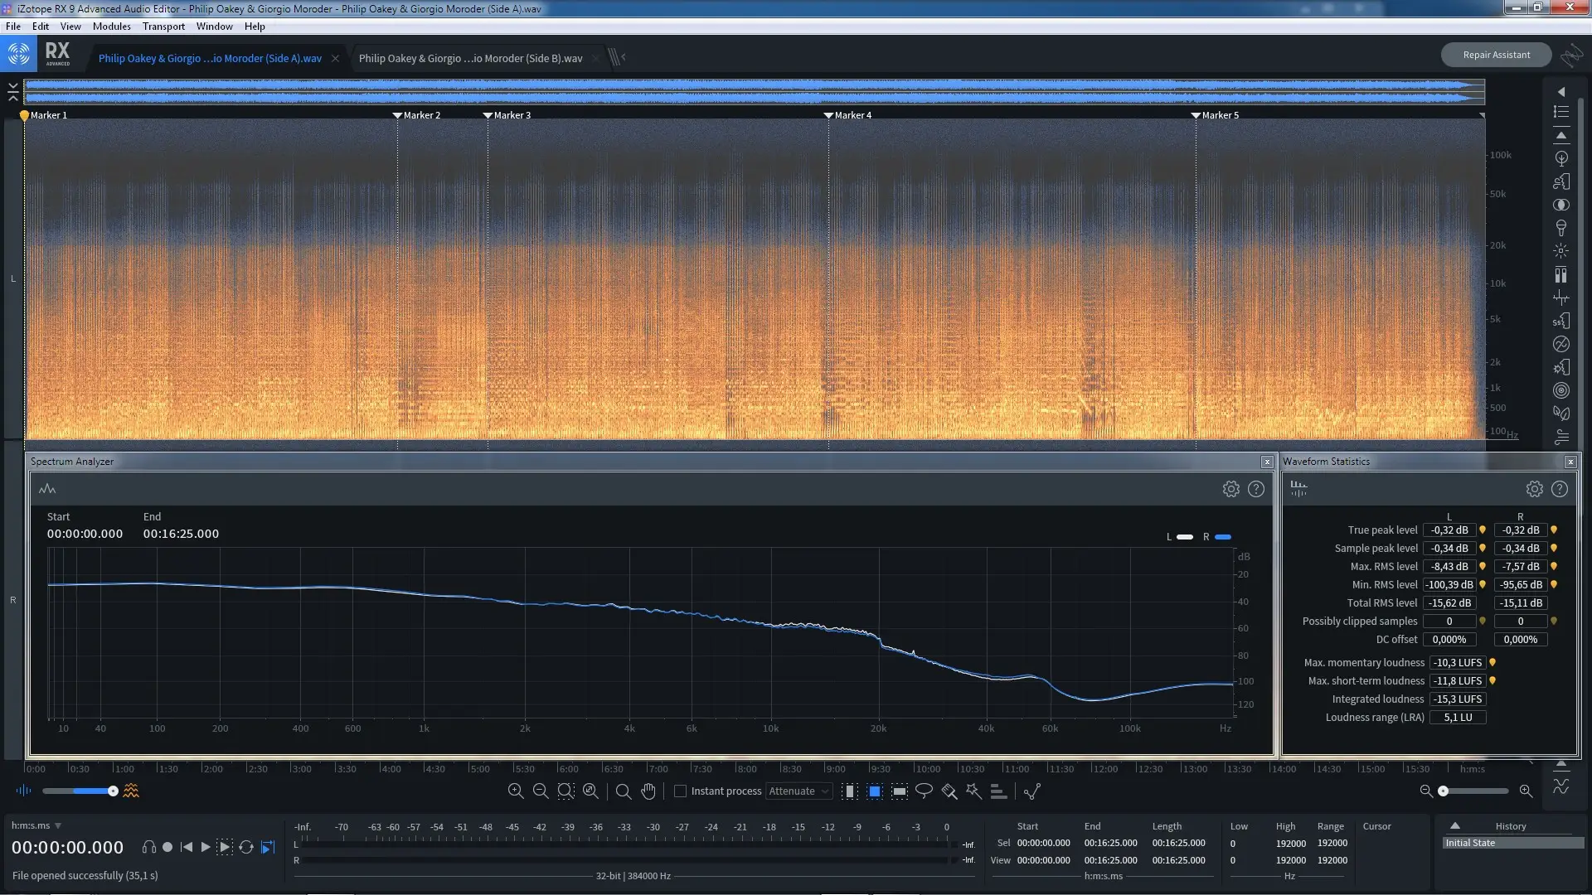Close the Spectrum Analyzer panel
Screen dimensions: 1592x895
[x=1267, y=462]
